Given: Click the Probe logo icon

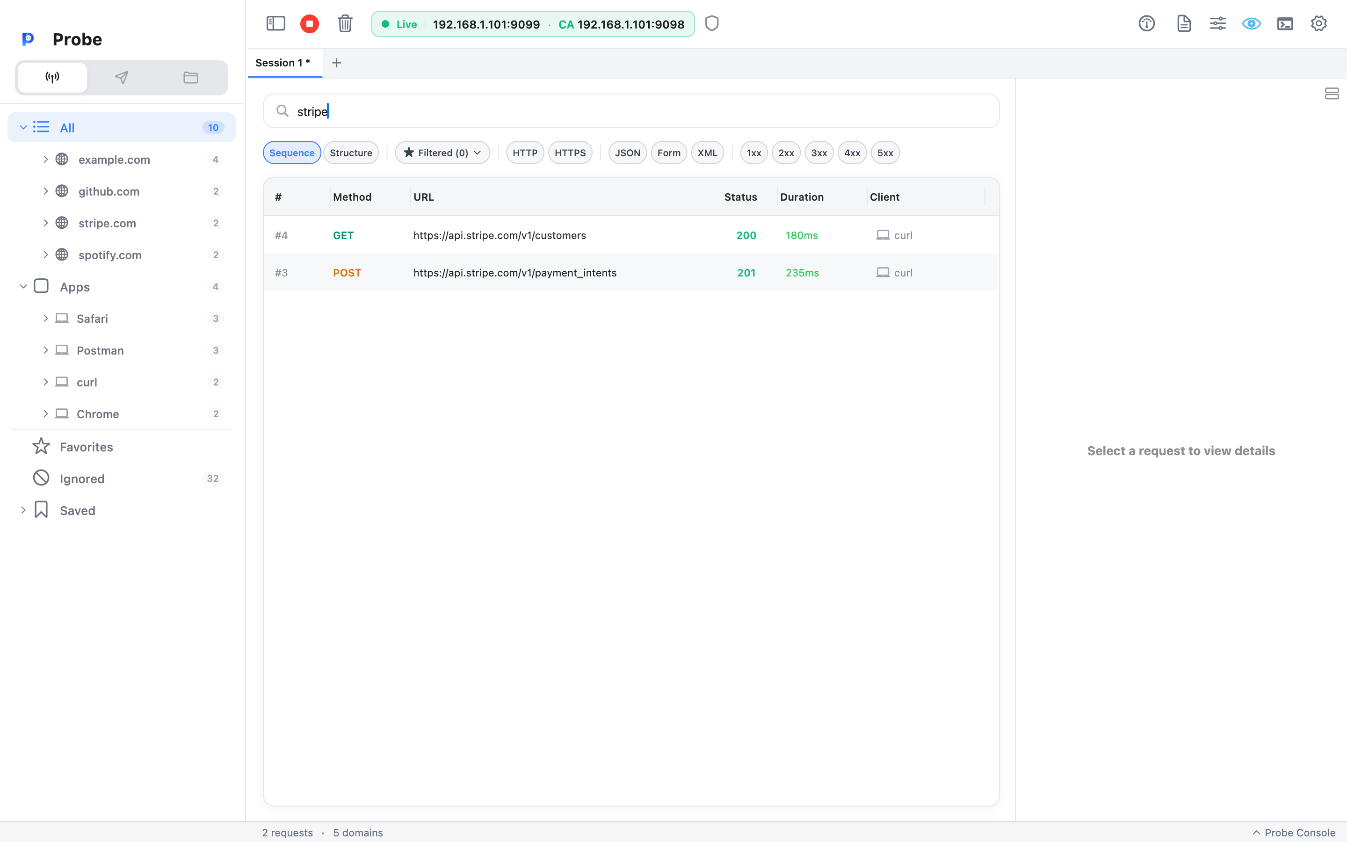Looking at the screenshot, I should (x=28, y=39).
